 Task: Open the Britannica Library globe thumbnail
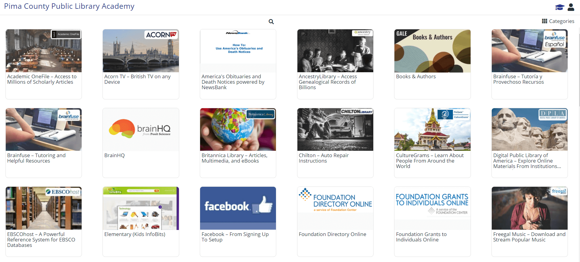[238, 130]
